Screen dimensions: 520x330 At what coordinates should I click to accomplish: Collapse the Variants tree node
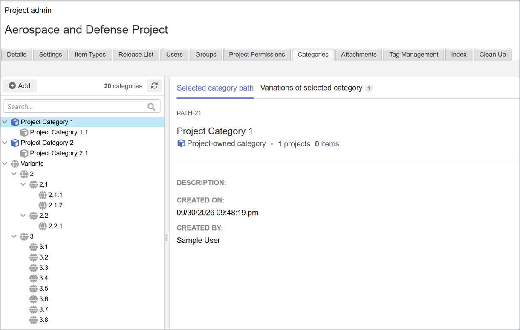(5, 164)
